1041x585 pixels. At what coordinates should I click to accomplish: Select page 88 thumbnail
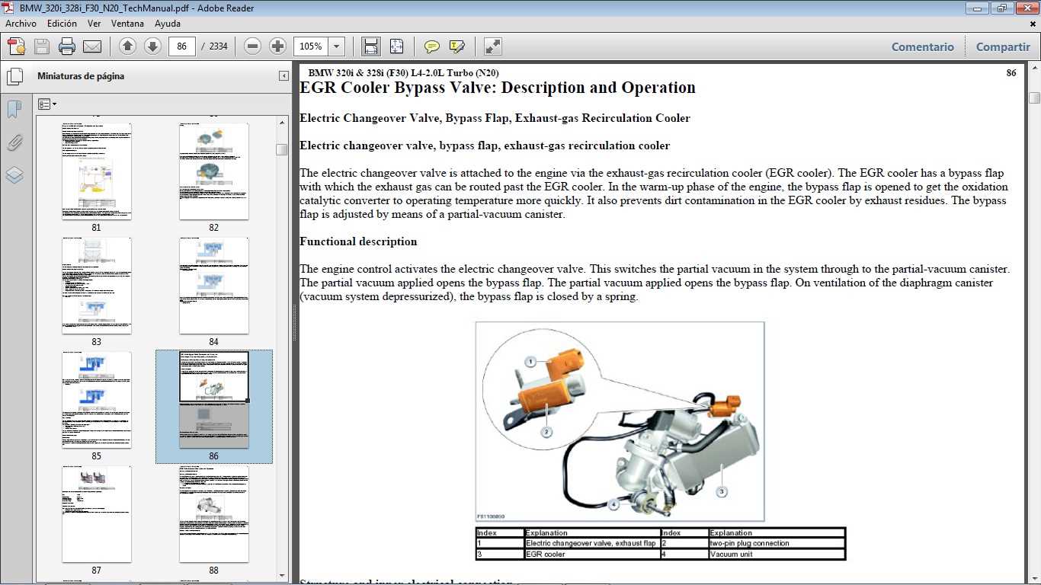coord(213,514)
